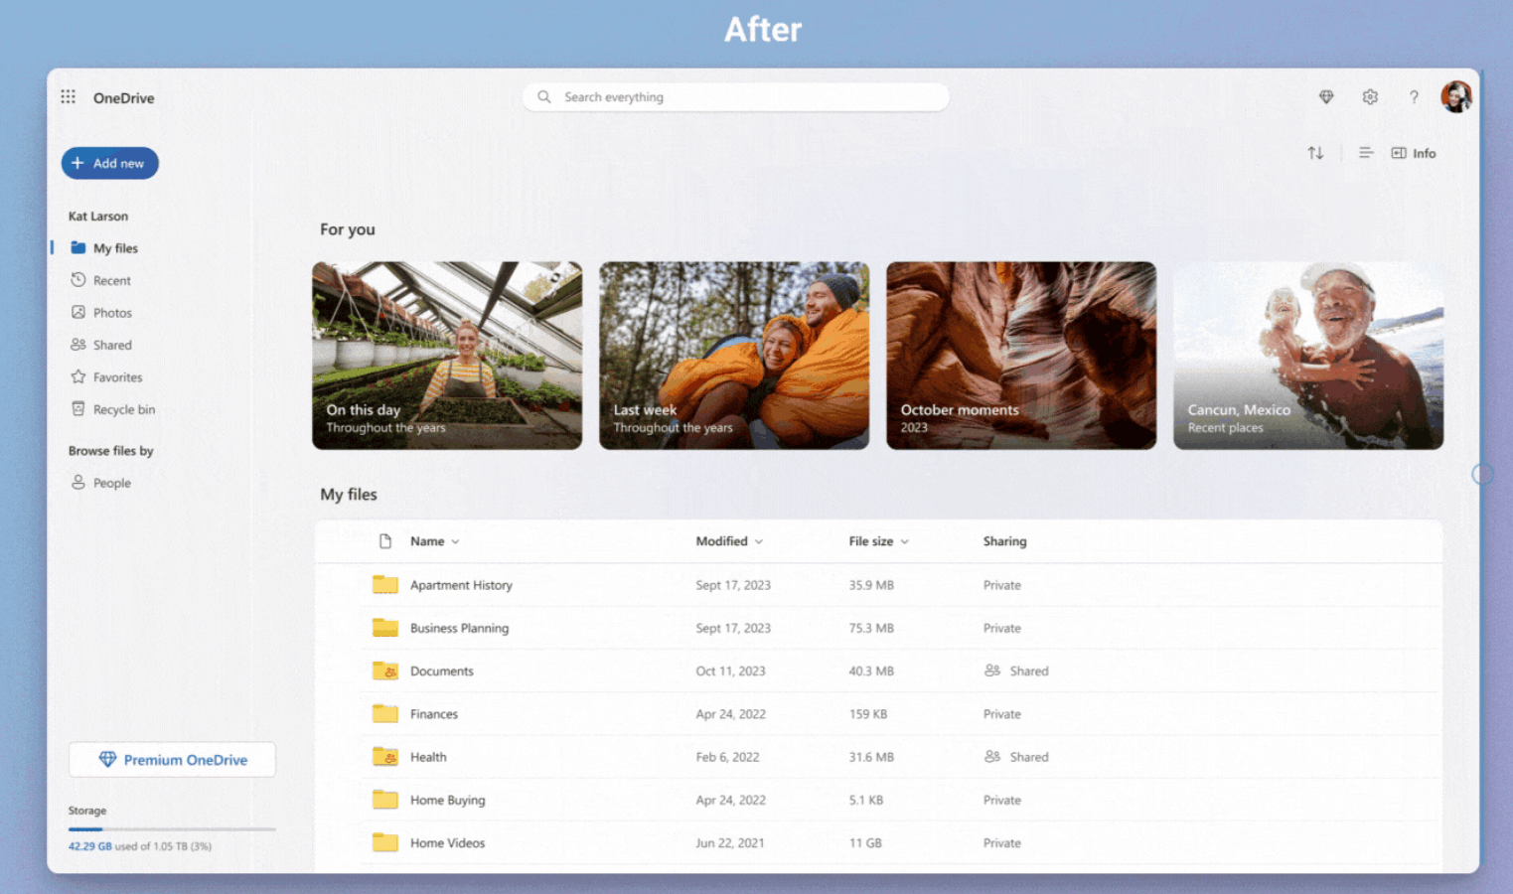Select Photos in the sidebar
The image size is (1513, 894).
coord(112,313)
